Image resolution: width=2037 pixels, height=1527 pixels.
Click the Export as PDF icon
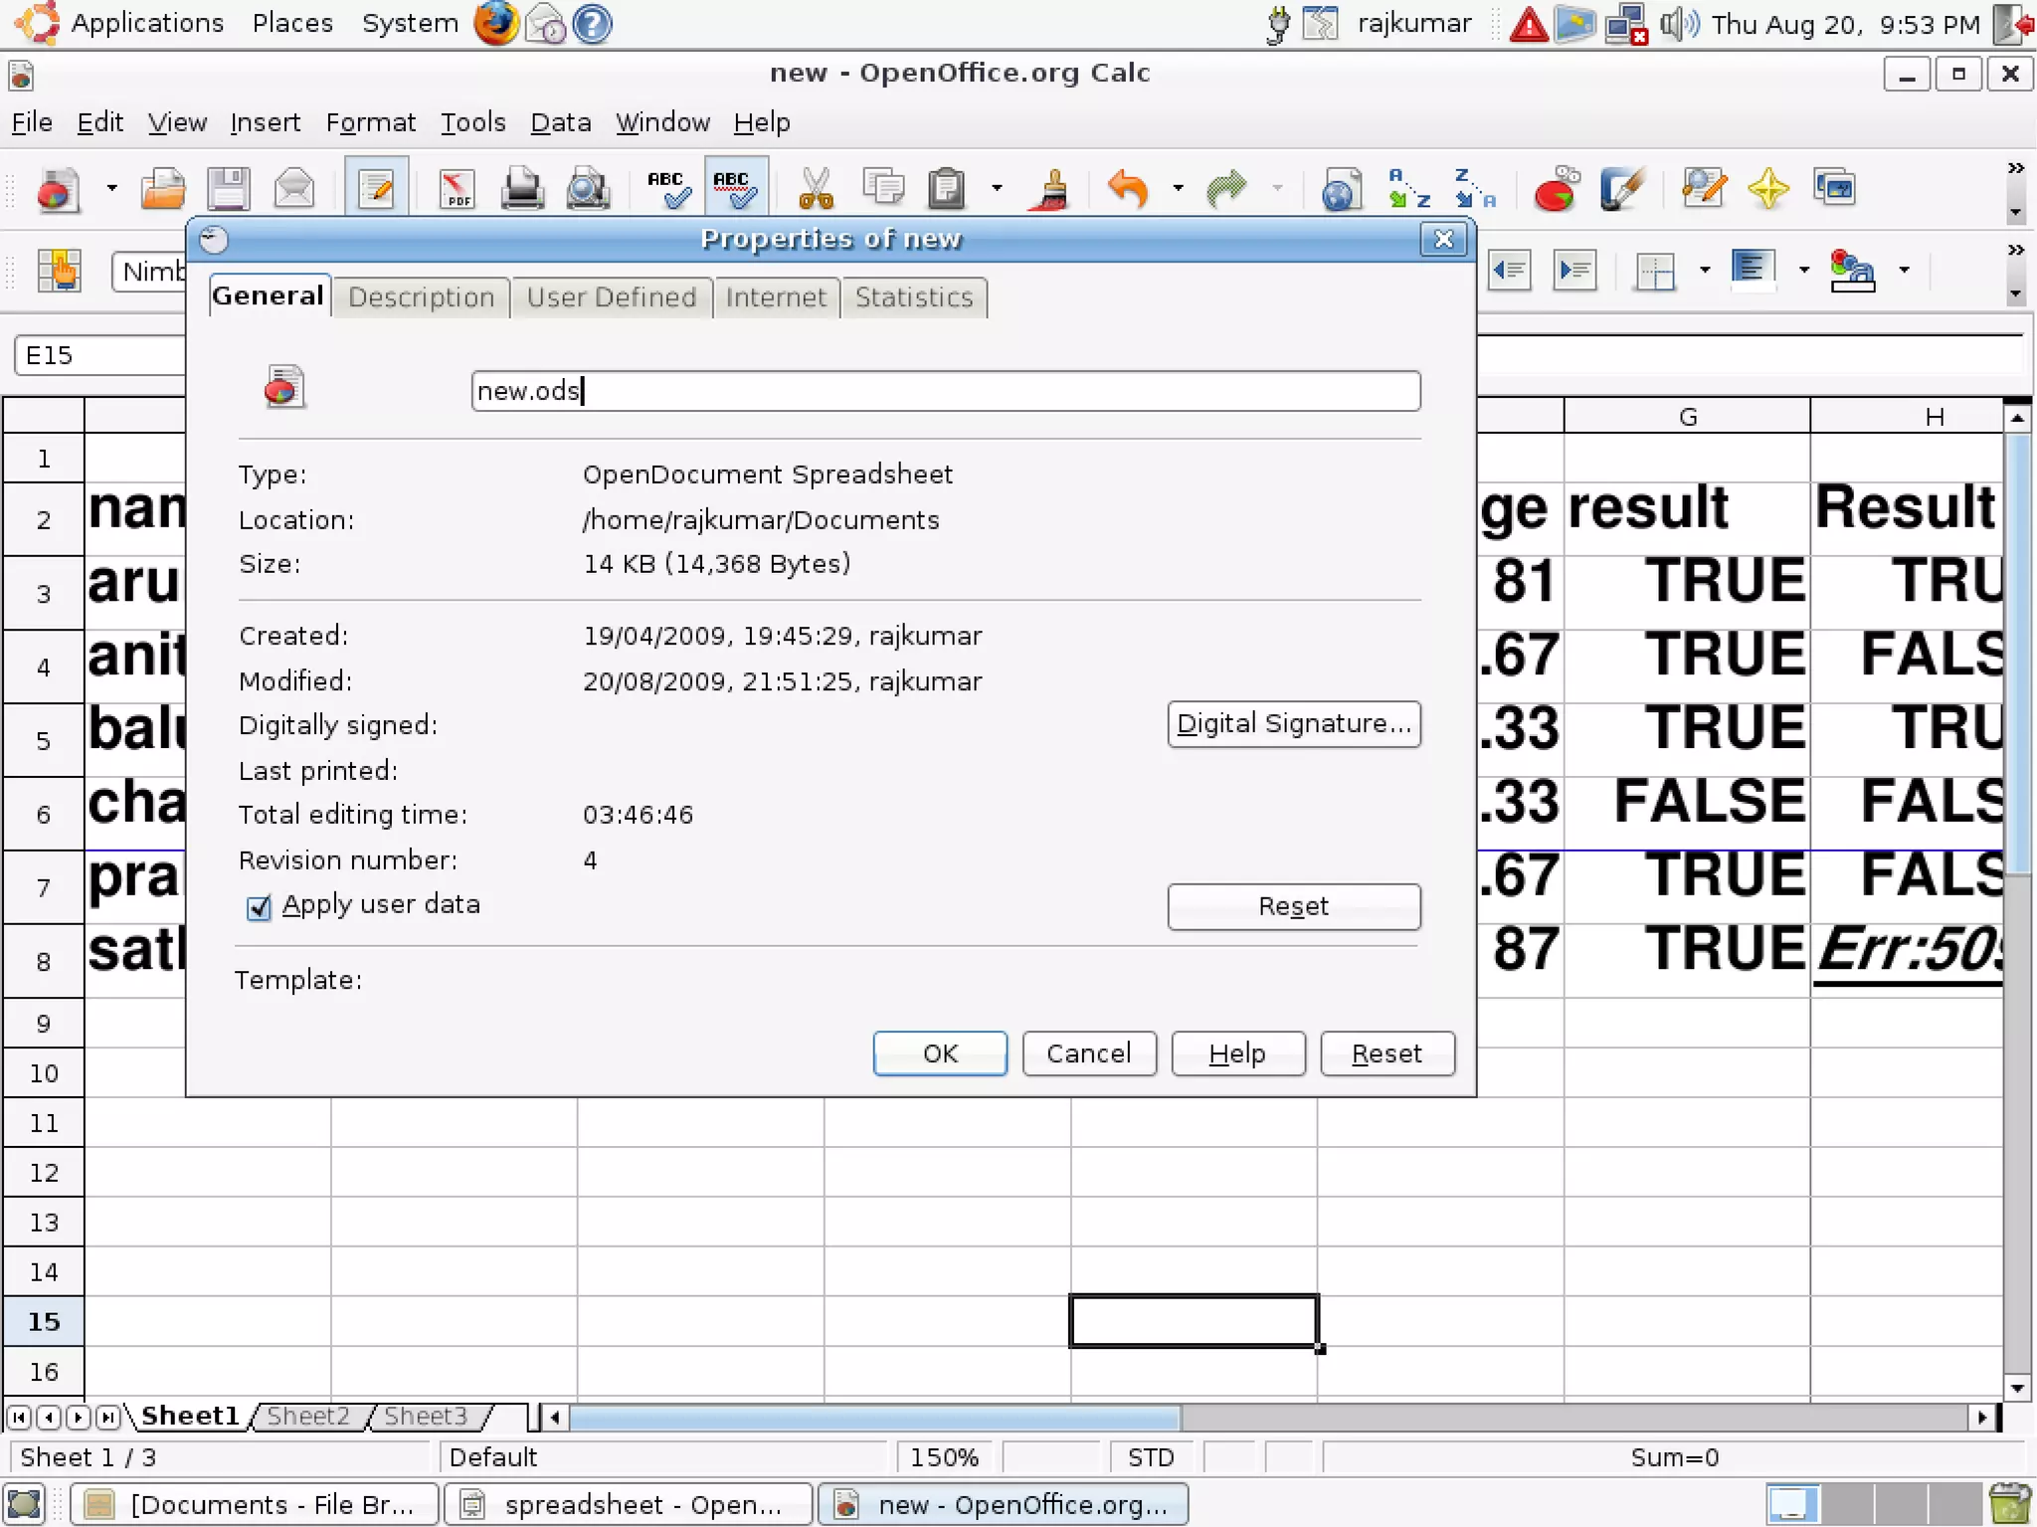457,189
